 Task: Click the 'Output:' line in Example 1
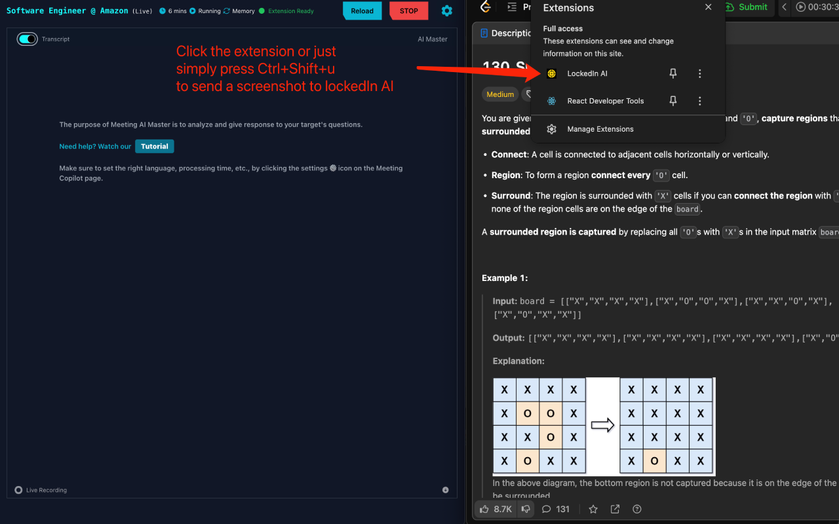point(665,338)
